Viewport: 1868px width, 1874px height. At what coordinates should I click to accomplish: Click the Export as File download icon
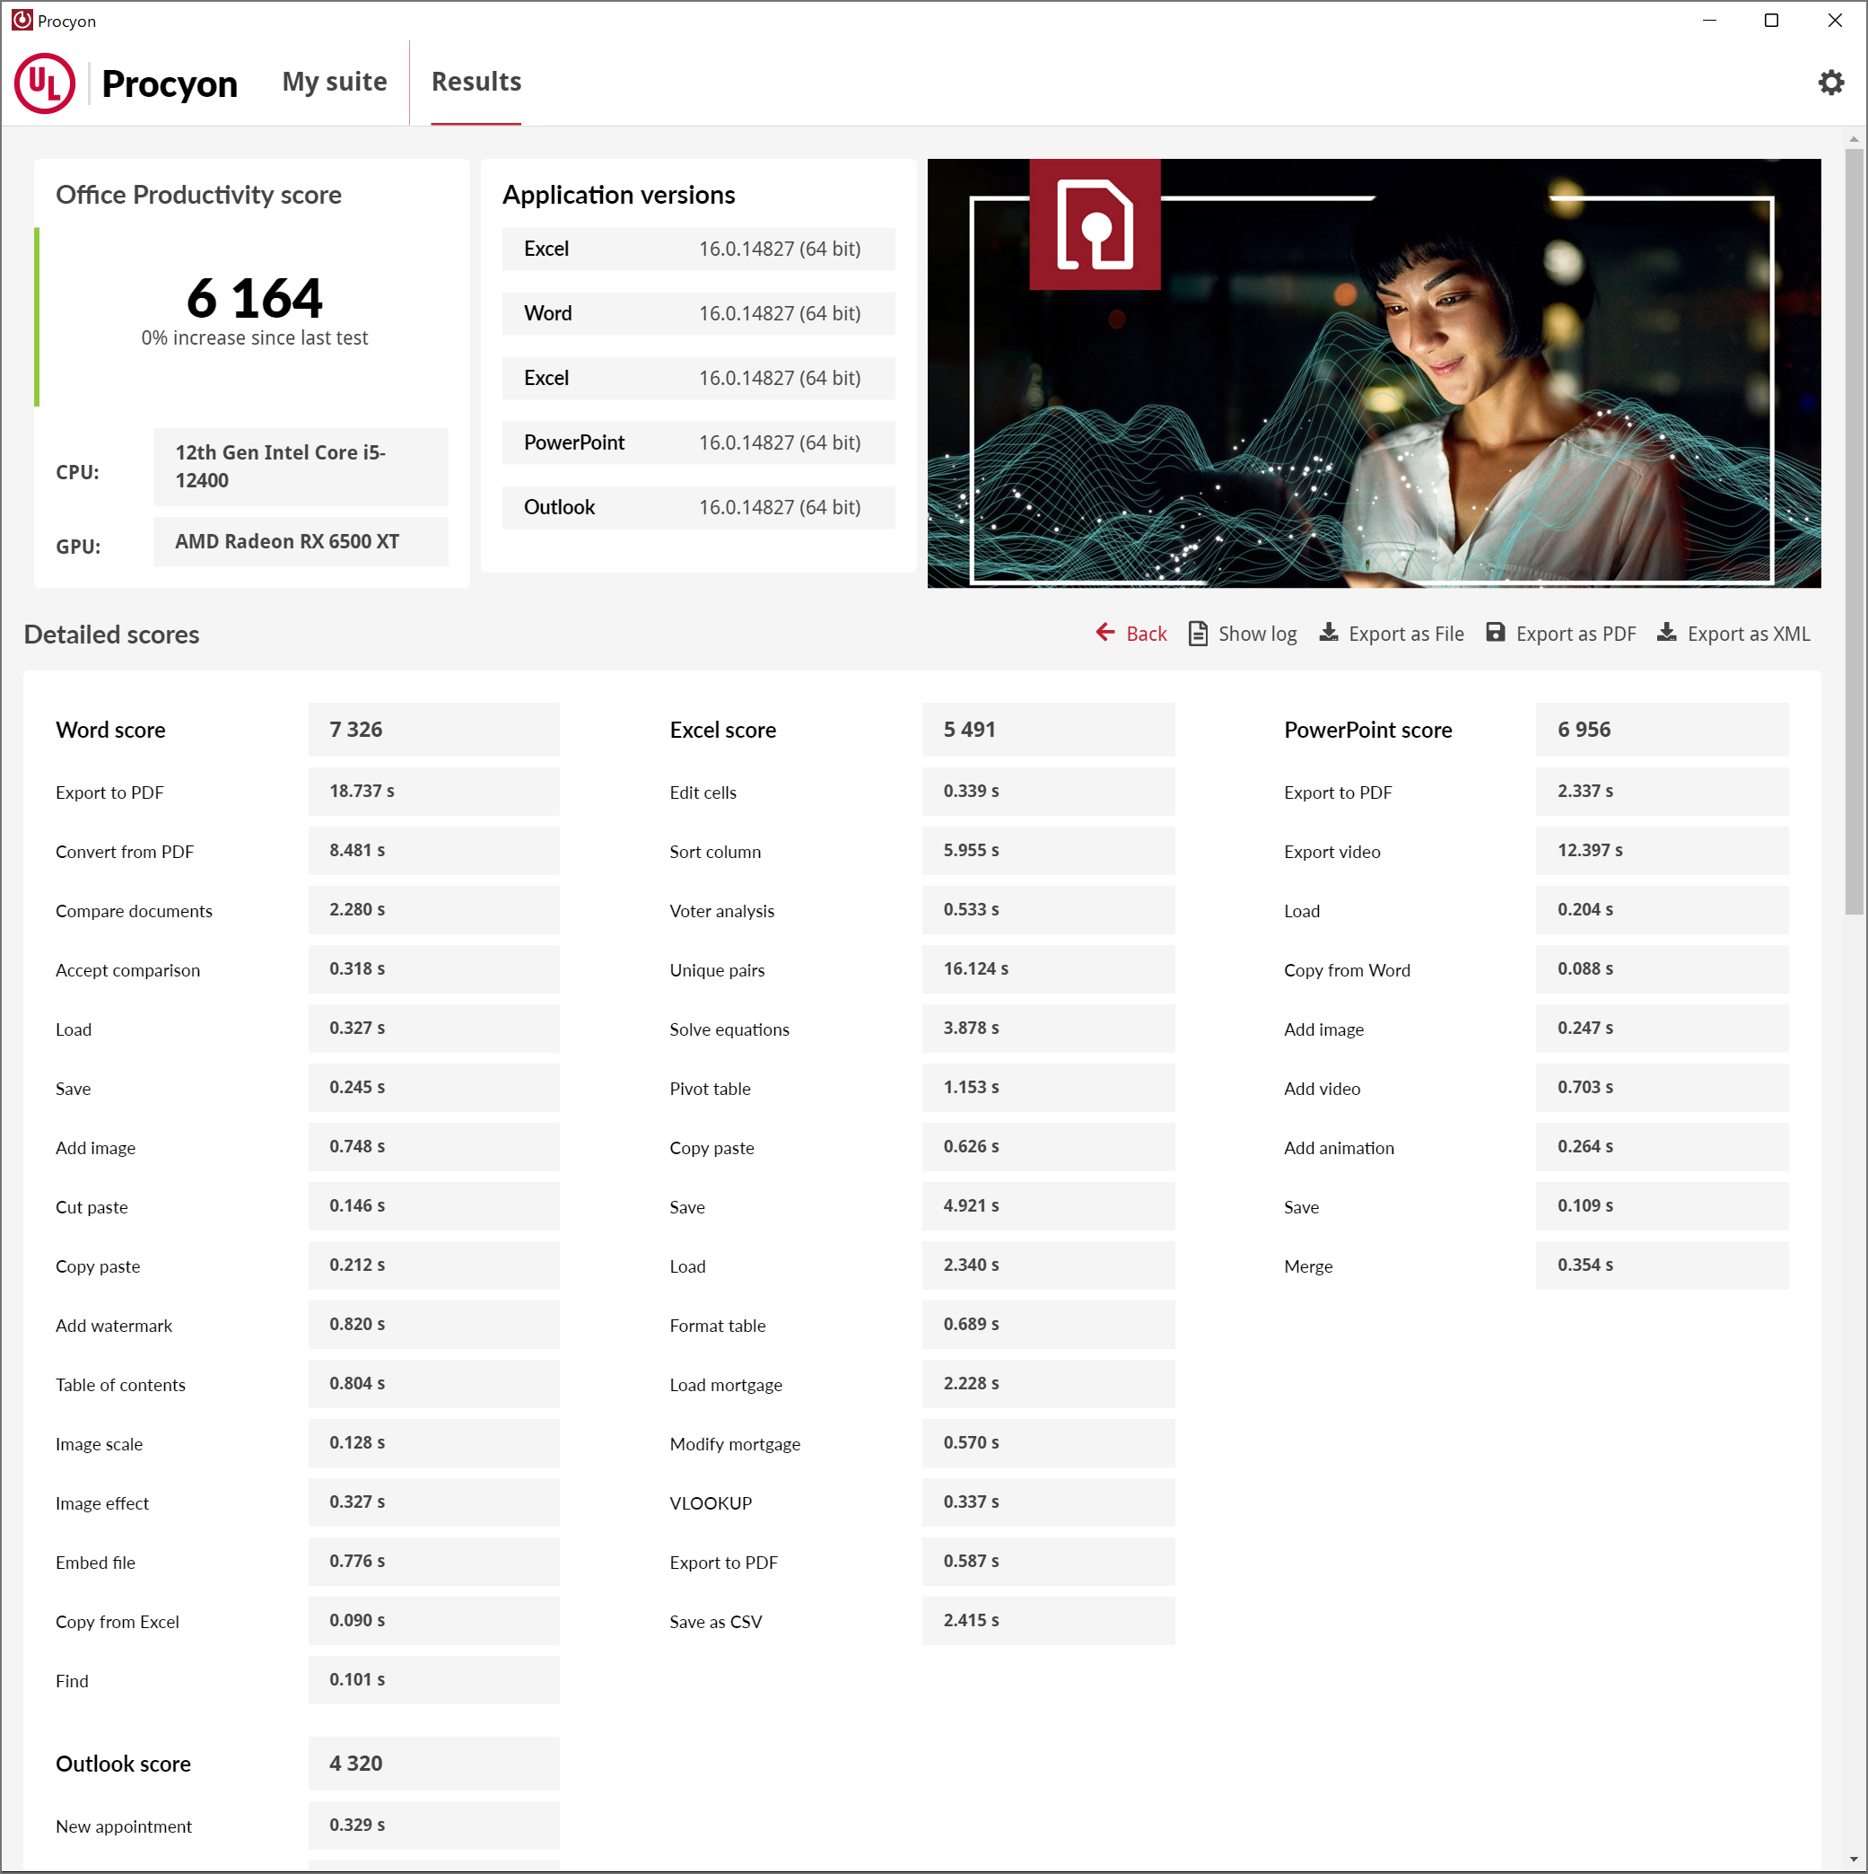[x=1328, y=633]
